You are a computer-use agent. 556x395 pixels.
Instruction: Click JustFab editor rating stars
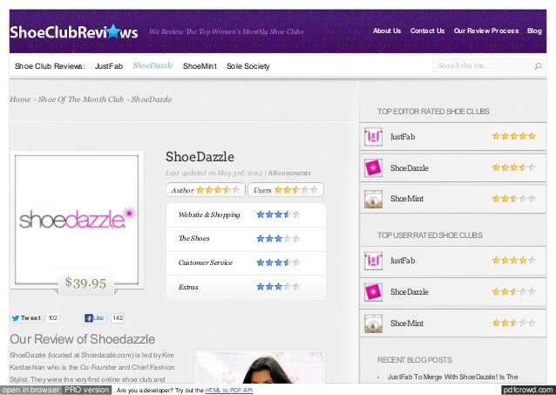[514, 136]
